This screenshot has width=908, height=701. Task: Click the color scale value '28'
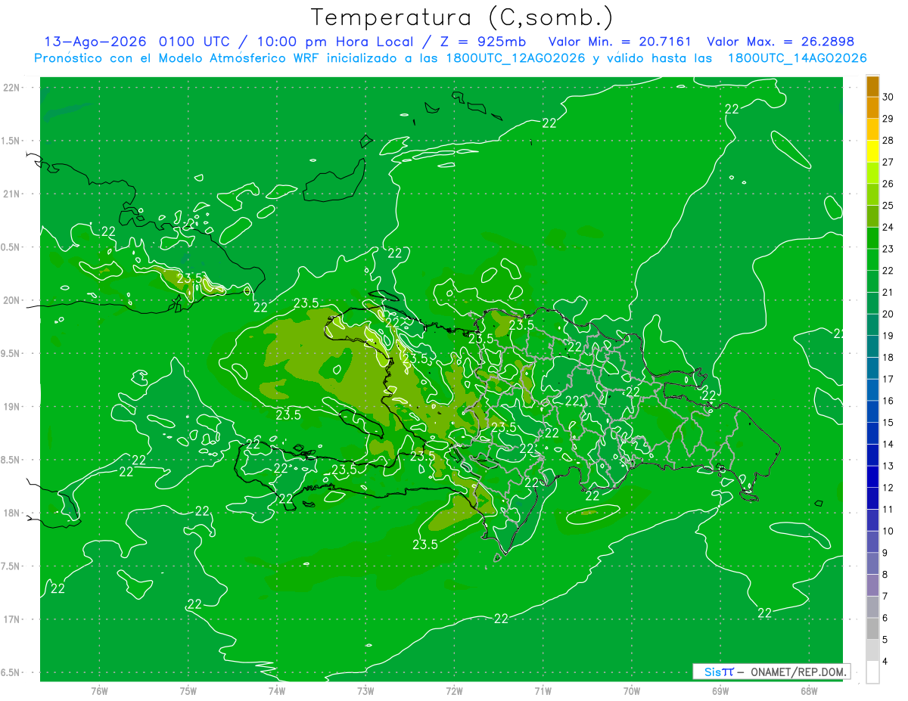coord(888,140)
